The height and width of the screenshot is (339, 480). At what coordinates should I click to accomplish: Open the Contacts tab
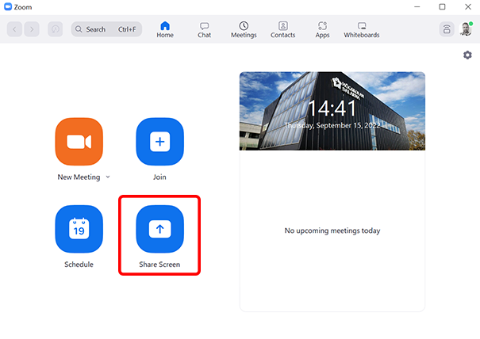click(283, 29)
